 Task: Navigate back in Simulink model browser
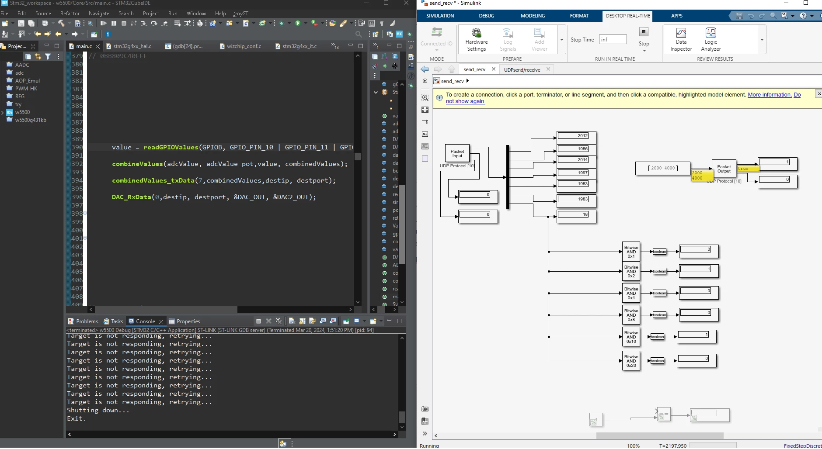pos(425,69)
